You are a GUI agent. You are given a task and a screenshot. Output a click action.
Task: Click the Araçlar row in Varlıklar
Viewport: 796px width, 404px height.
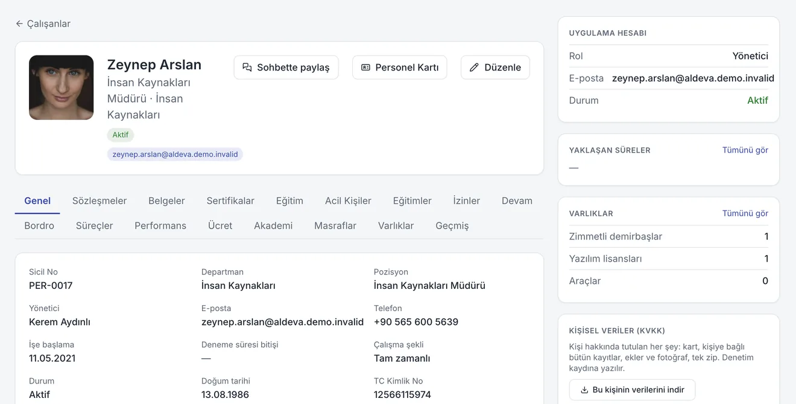coord(669,281)
